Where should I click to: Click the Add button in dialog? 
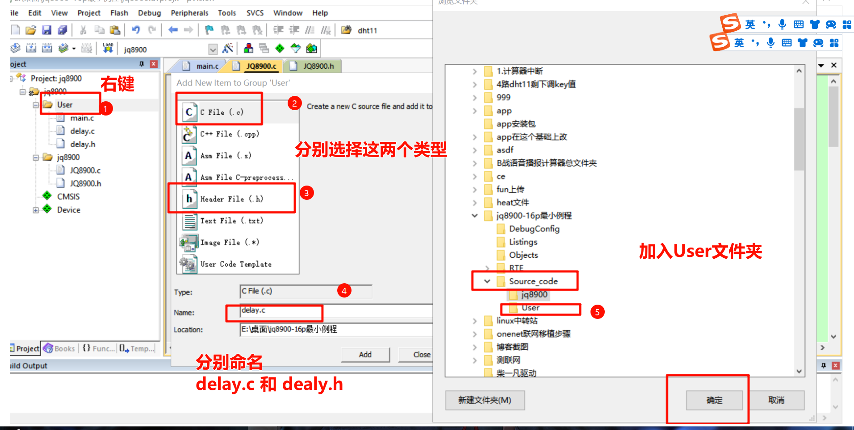pos(365,355)
